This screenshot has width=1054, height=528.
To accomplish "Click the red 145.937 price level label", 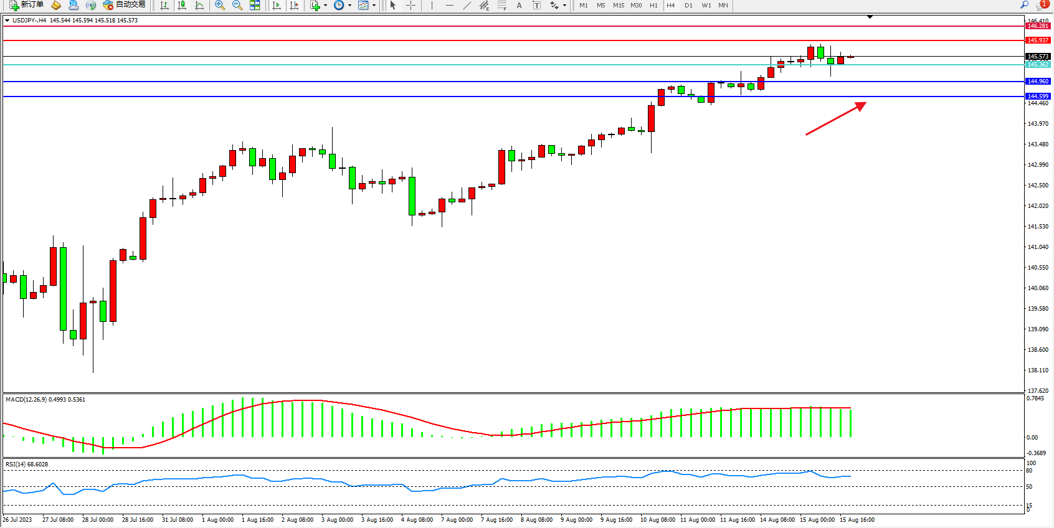I will (1038, 40).
